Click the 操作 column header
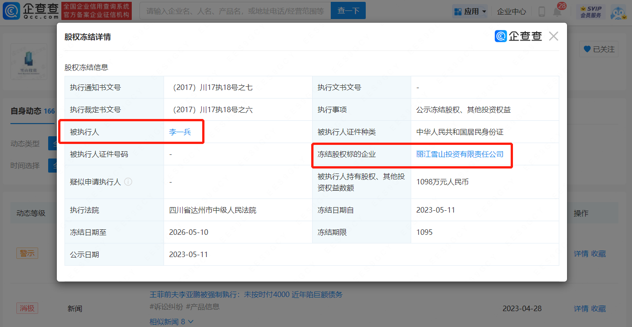The width and height of the screenshot is (632, 327). click(x=581, y=213)
